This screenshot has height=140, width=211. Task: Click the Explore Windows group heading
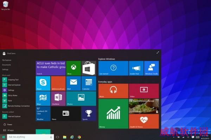(x=107, y=59)
